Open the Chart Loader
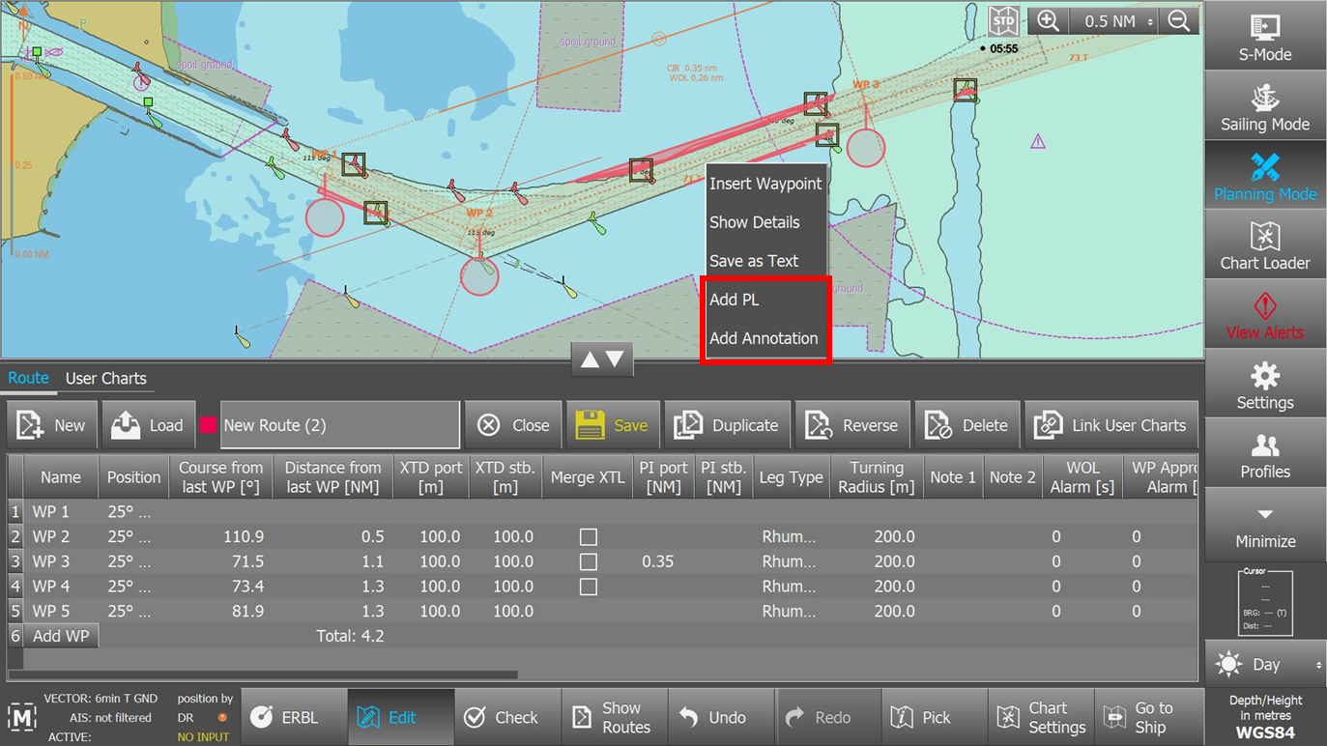This screenshot has width=1327, height=746. (x=1265, y=244)
